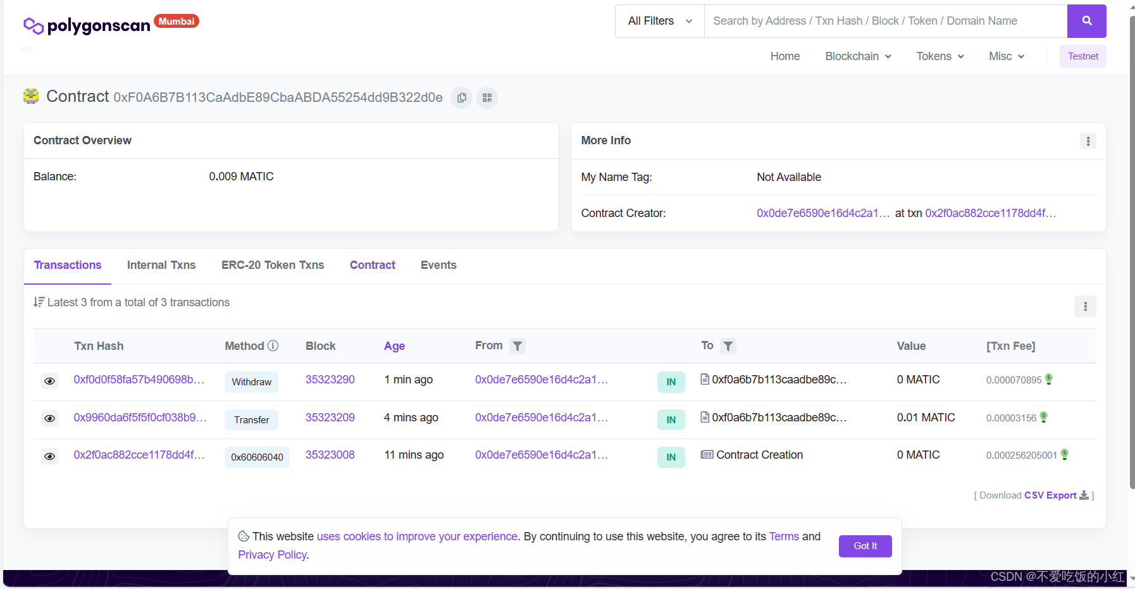The image size is (1135, 589).
Task: Switch to the Transactions tab
Action: coord(68,265)
